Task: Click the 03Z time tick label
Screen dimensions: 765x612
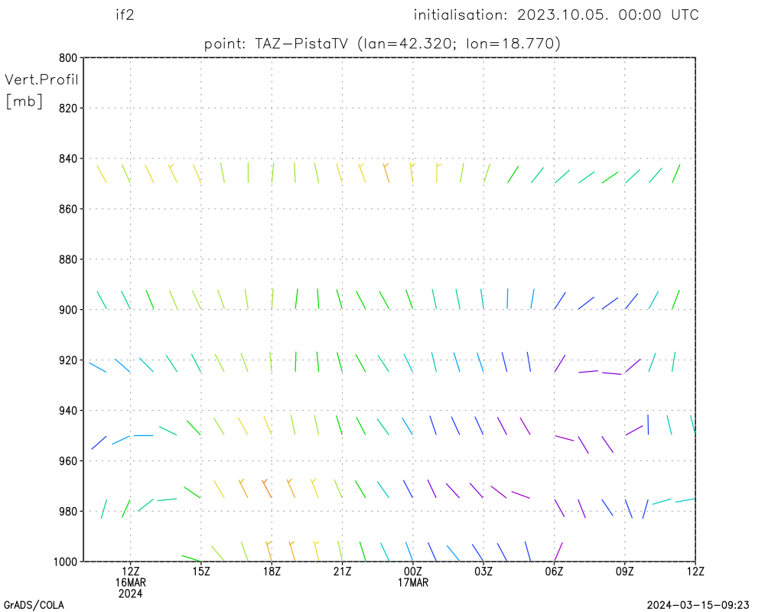Action: (x=483, y=571)
